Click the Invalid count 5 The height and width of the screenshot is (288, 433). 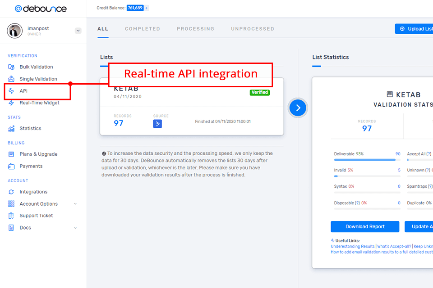399,170
